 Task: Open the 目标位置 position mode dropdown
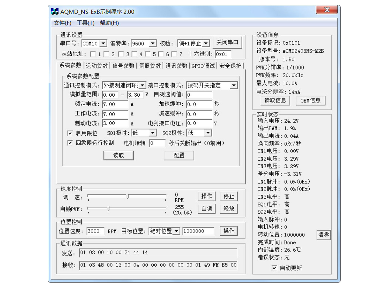click(x=177, y=231)
